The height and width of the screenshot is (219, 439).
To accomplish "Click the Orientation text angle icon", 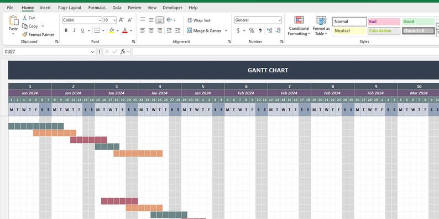I will pos(169,20).
